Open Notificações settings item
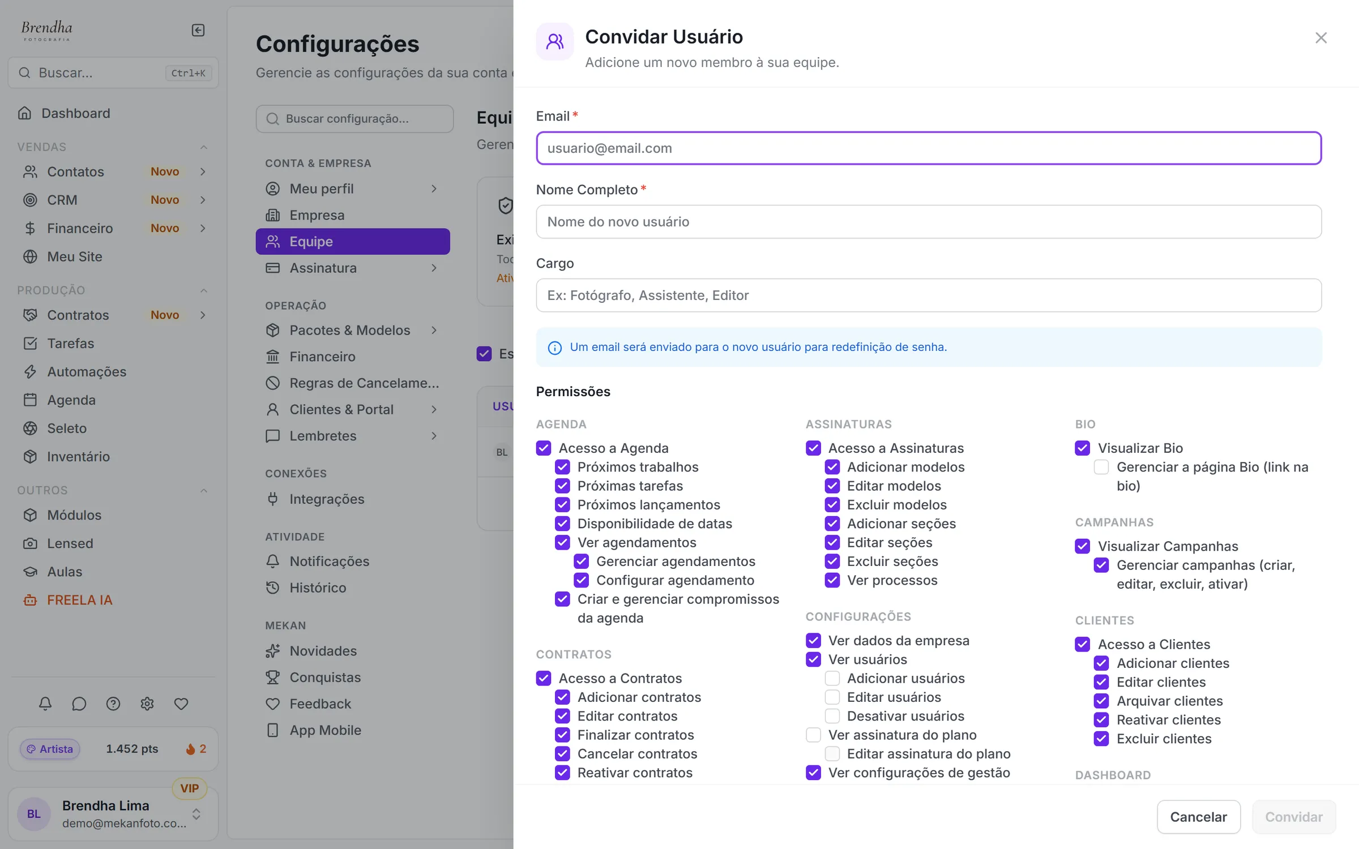The width and height of the screenshot is (1359, 849). coord(353,561)
